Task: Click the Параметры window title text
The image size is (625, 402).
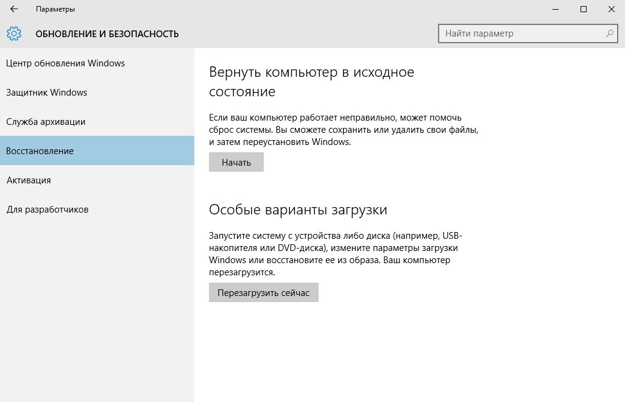Action: coord(55,9)
